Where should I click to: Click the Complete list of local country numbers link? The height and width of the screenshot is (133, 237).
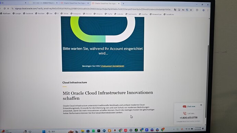coord(188,121)
